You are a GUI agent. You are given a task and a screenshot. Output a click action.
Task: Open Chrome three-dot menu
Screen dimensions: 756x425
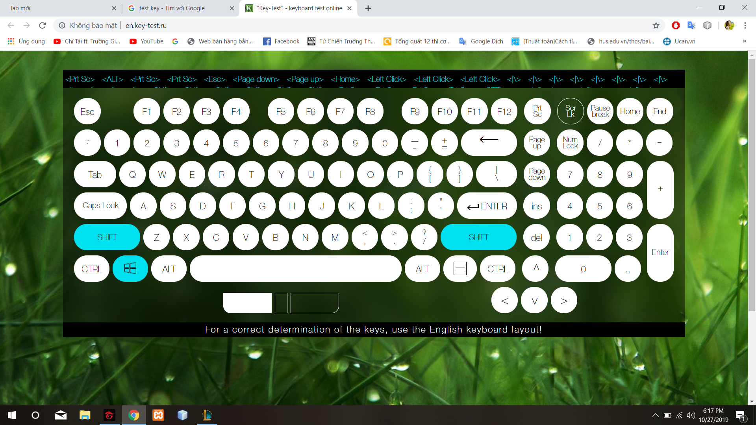tap(745, 26)
